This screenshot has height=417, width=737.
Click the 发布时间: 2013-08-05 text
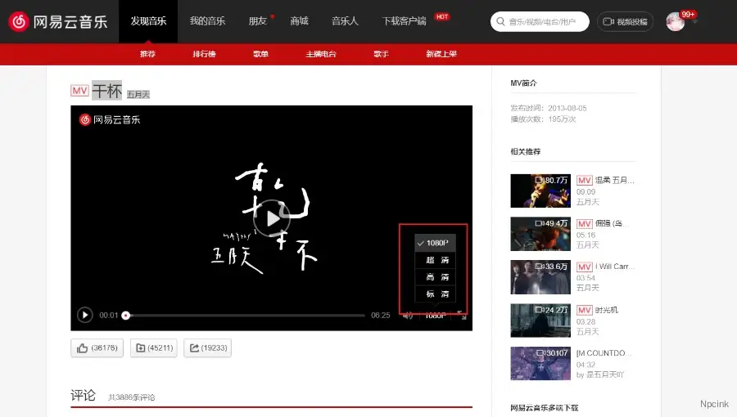click(x=549, y=108)
